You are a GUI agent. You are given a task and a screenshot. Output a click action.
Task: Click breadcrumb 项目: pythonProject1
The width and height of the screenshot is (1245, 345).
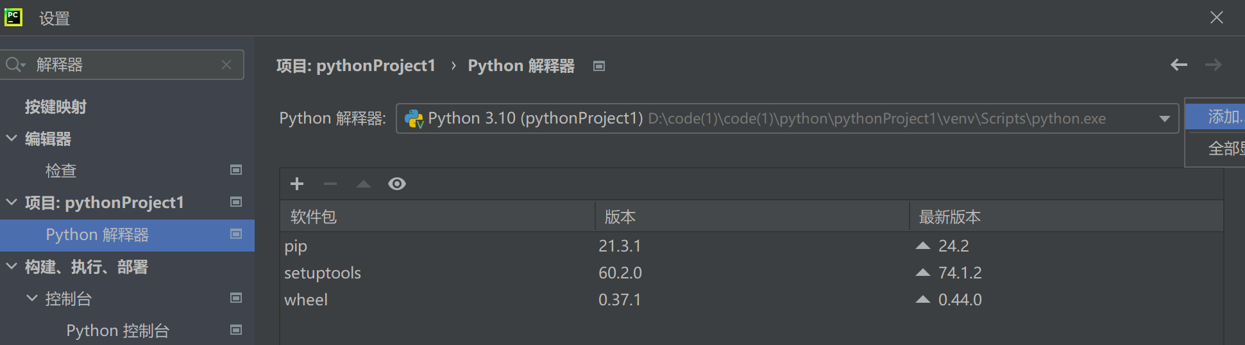click(x=356, y=66)
